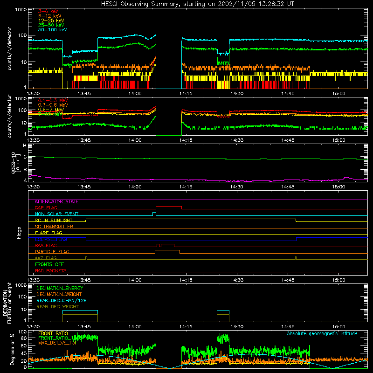Click the 'HESSI Observing Summary' plot title
373x373 pixels.
(198, 4)
